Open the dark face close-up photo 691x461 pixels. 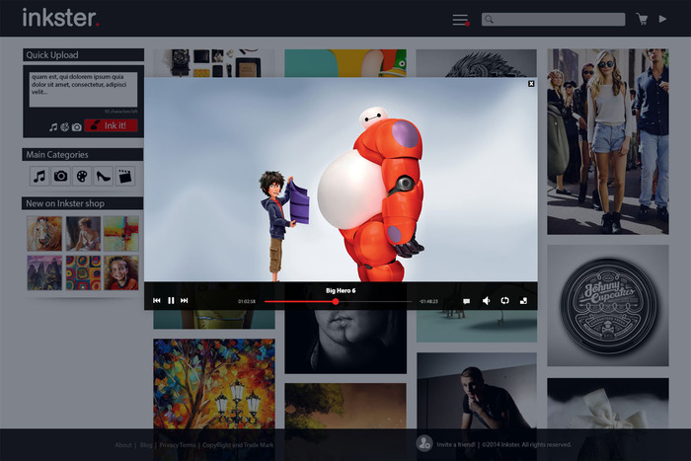[x=345, y=342]
